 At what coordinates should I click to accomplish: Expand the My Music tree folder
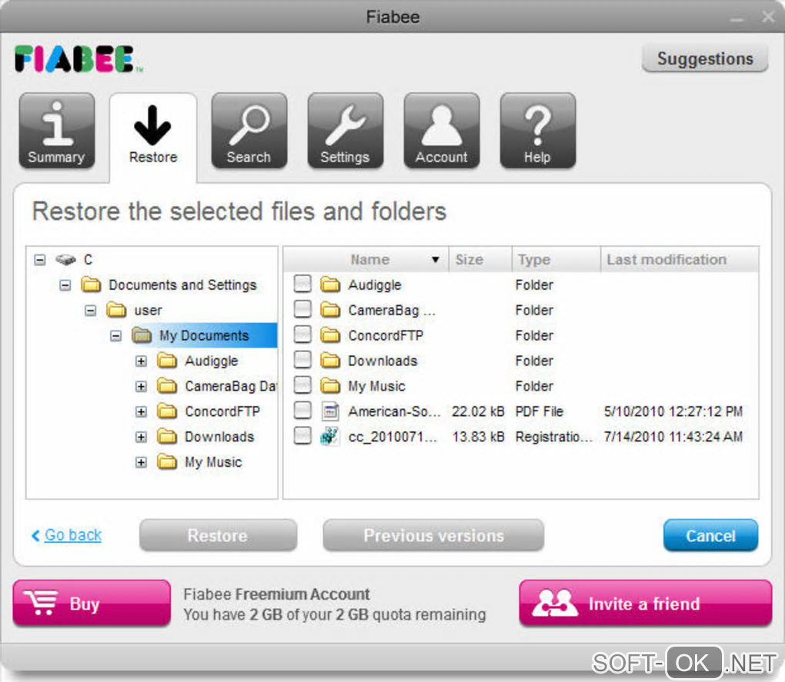(141, 462)
